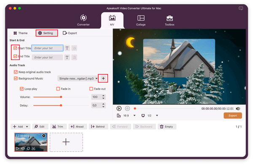The image size is (253, 165).
Task: Decrease Delay with the down stepper arrow
Action: [x=103, y=107]
